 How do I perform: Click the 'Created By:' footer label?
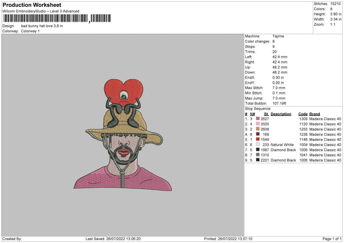point(12,239)
